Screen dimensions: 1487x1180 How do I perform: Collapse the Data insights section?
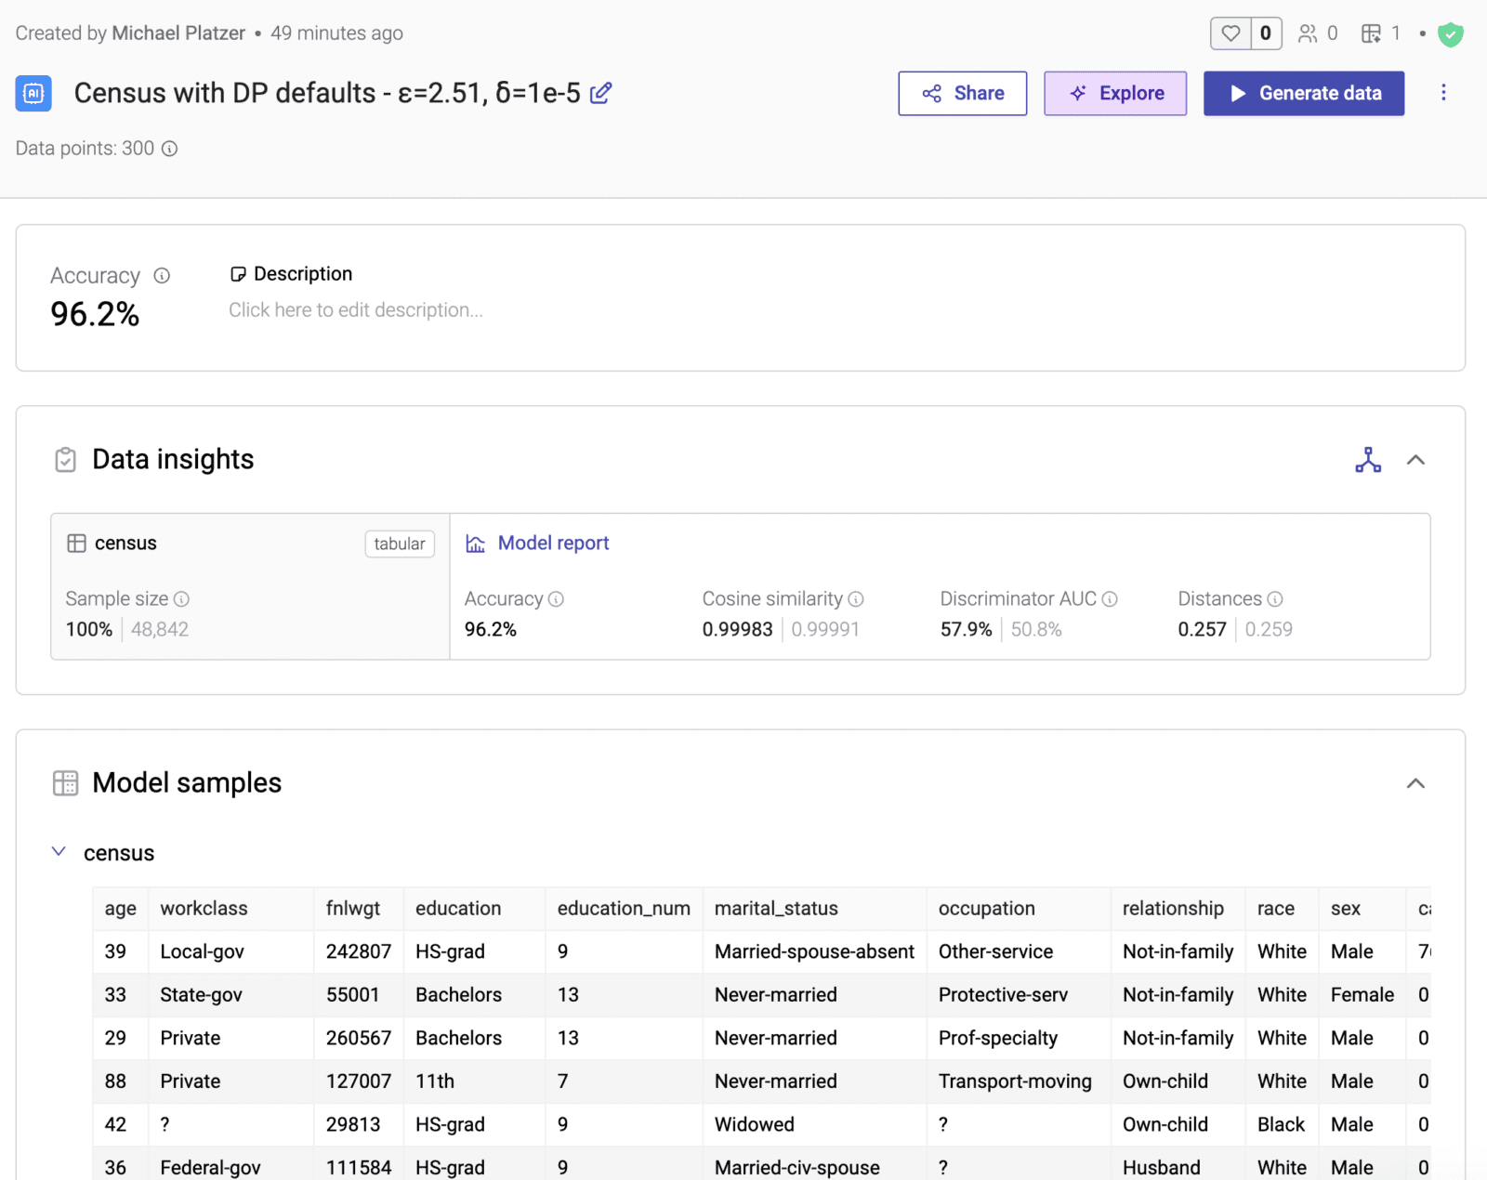1415,460
